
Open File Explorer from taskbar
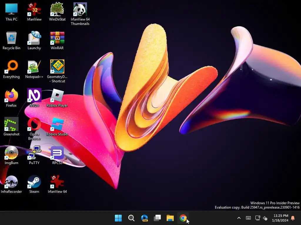(170, 218)
